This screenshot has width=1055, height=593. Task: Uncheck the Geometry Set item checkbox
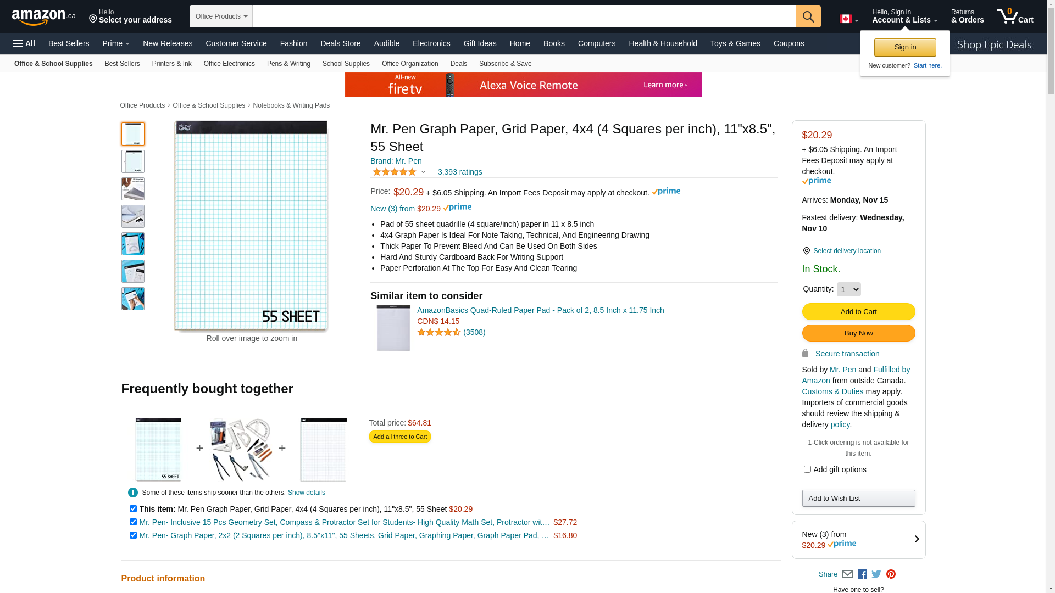click(133, 522)
